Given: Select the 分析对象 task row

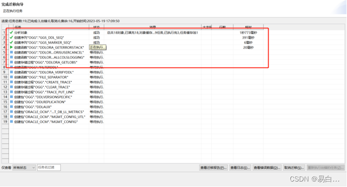Looking at the screenshot, I should (21, 32).
